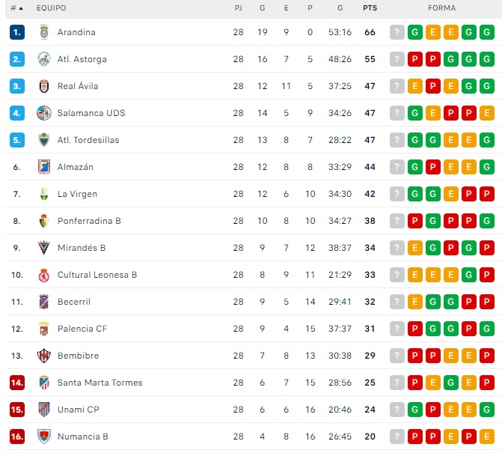Image resolution: width=502 pixels, height=453 pixels.
Task: Open the Santa Marta Tormes link
Action: click(100, 383)
